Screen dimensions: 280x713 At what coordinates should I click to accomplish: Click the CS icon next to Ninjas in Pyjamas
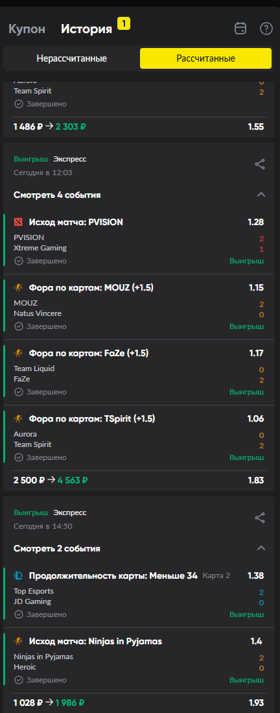[x=18, y=641]
